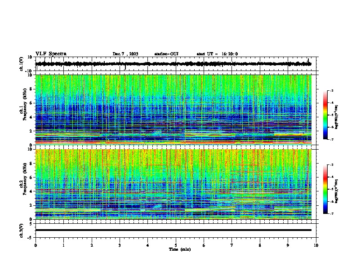Screen dimensions: 356x275
Task: Click the "station=OUI" header label
Action: [x=166, y=54]
